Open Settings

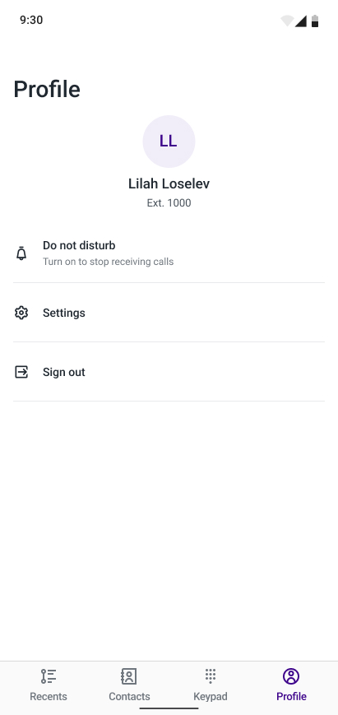(x=169, y=313)
